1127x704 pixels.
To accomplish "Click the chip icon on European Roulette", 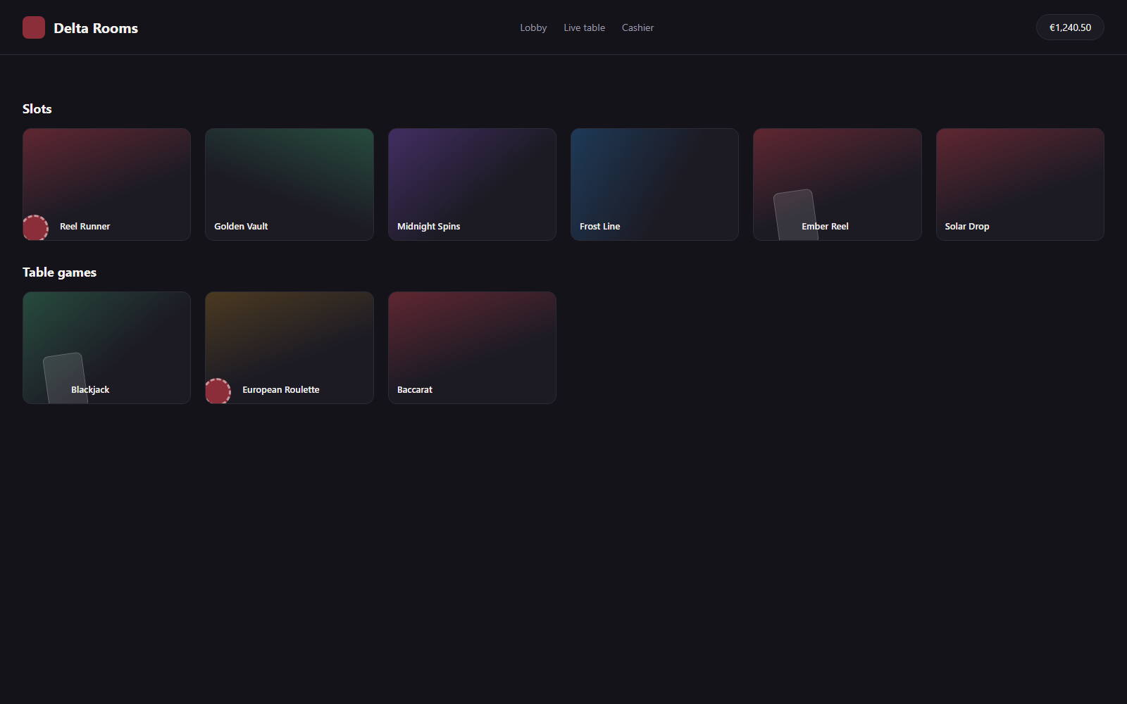I will pyautogui.click(x=218, y=391).
